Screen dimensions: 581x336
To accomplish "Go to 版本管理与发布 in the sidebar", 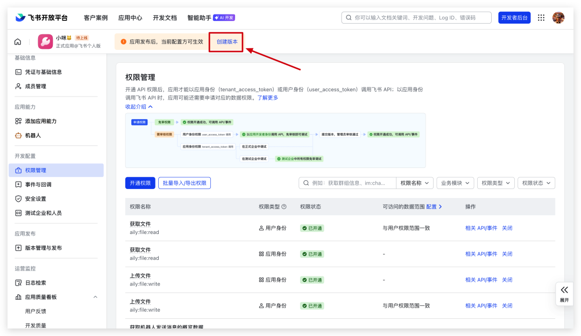I will [x=43, y=248].
